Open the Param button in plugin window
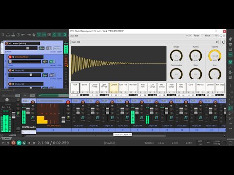Viewport: 234px width, 175px height. click(x=196, y=35)
